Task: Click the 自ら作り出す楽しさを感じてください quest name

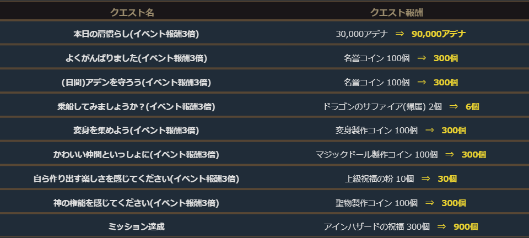Action: click(136, 178)
